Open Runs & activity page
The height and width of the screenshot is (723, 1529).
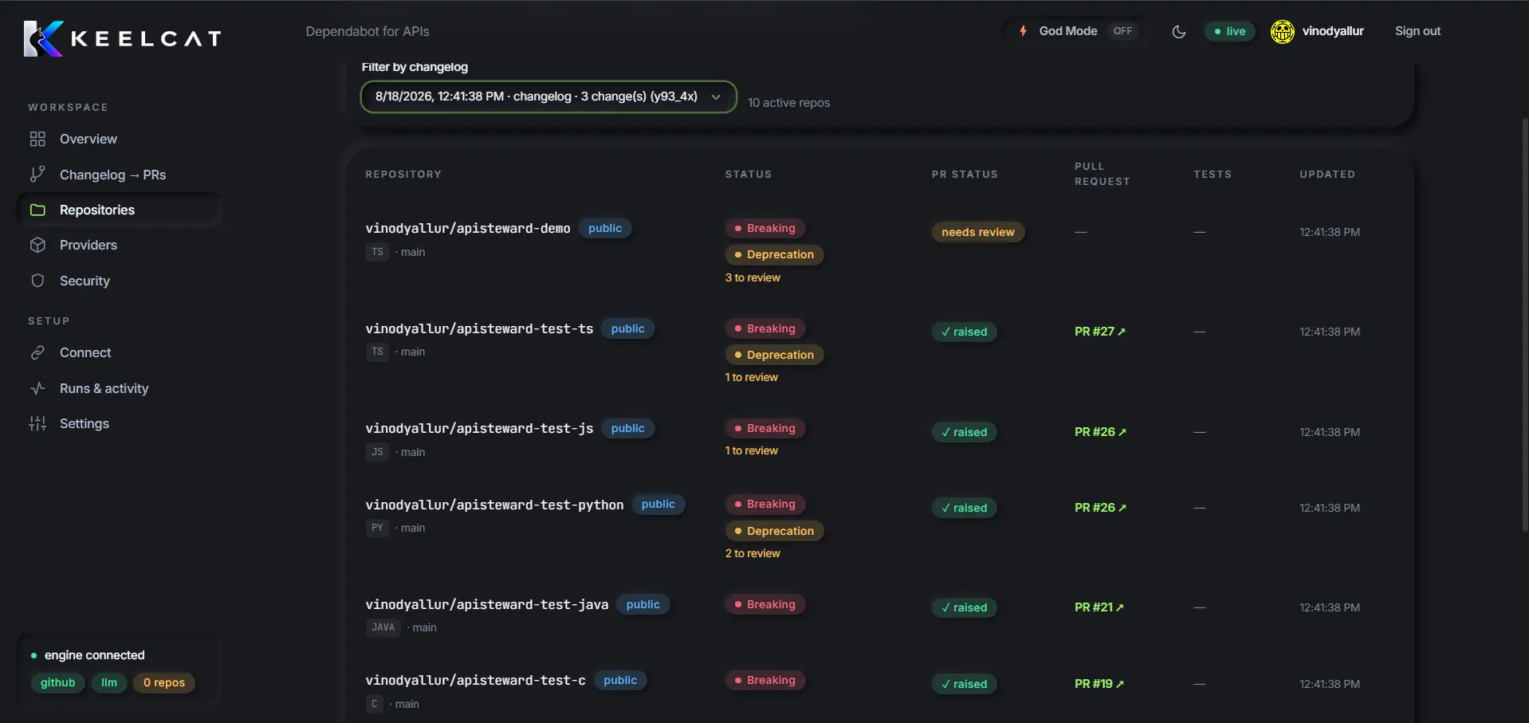[x=104, y=388]
